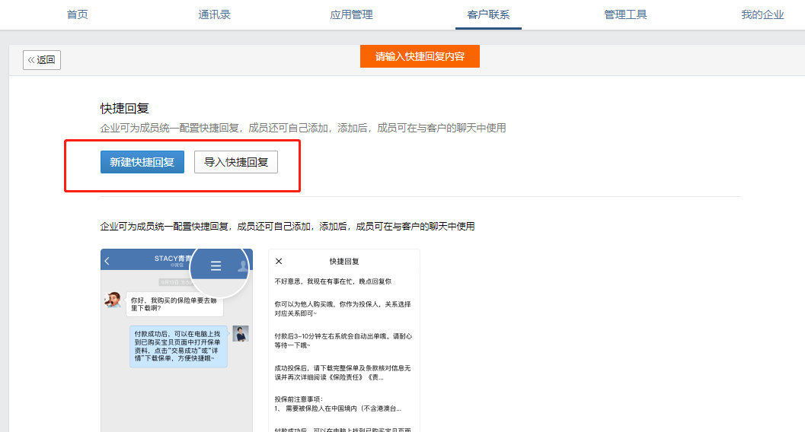Go back using the 返回 button
This screenshot has width=805, height=432.
(x=42, y=60)
